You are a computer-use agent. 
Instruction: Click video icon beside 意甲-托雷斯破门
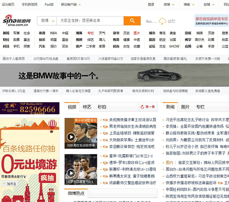[x=105, y=156]
